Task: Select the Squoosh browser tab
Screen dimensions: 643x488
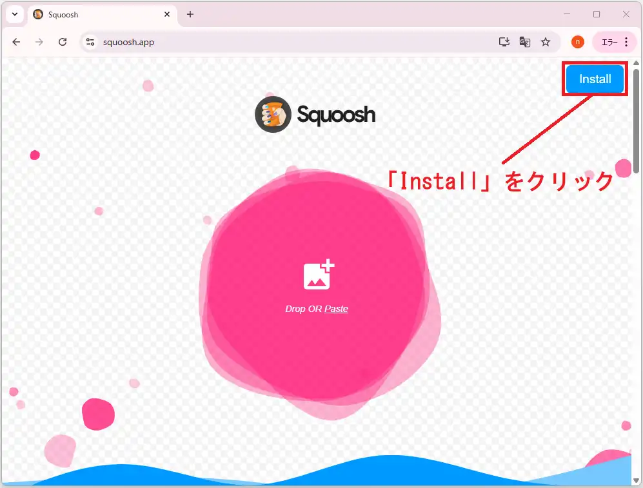Action: [103, 15]
